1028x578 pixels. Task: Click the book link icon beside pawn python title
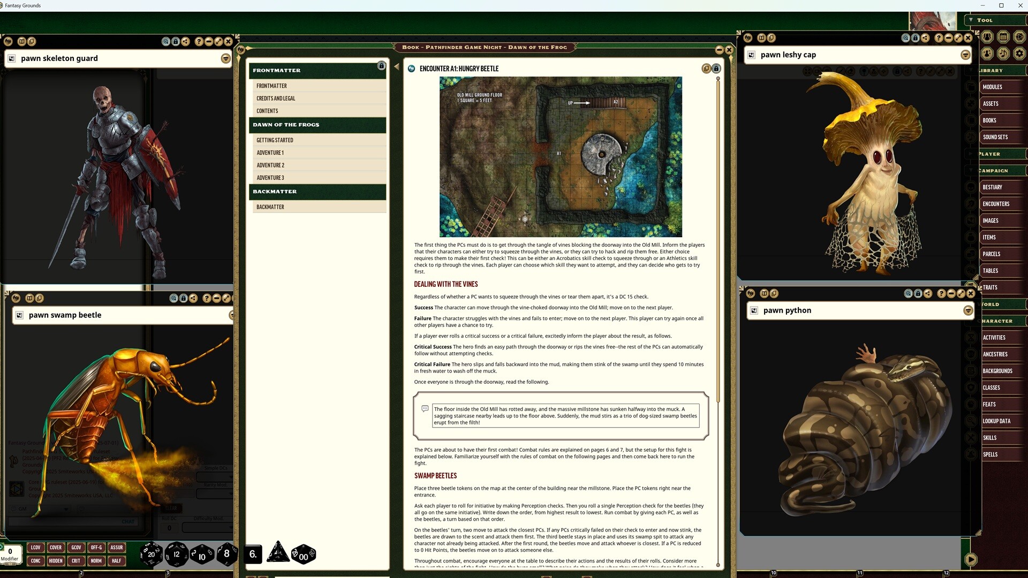(x=754, y=310)
